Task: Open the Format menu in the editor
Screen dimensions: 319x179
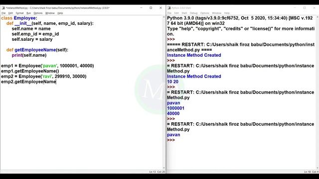Action: [20, 13]
